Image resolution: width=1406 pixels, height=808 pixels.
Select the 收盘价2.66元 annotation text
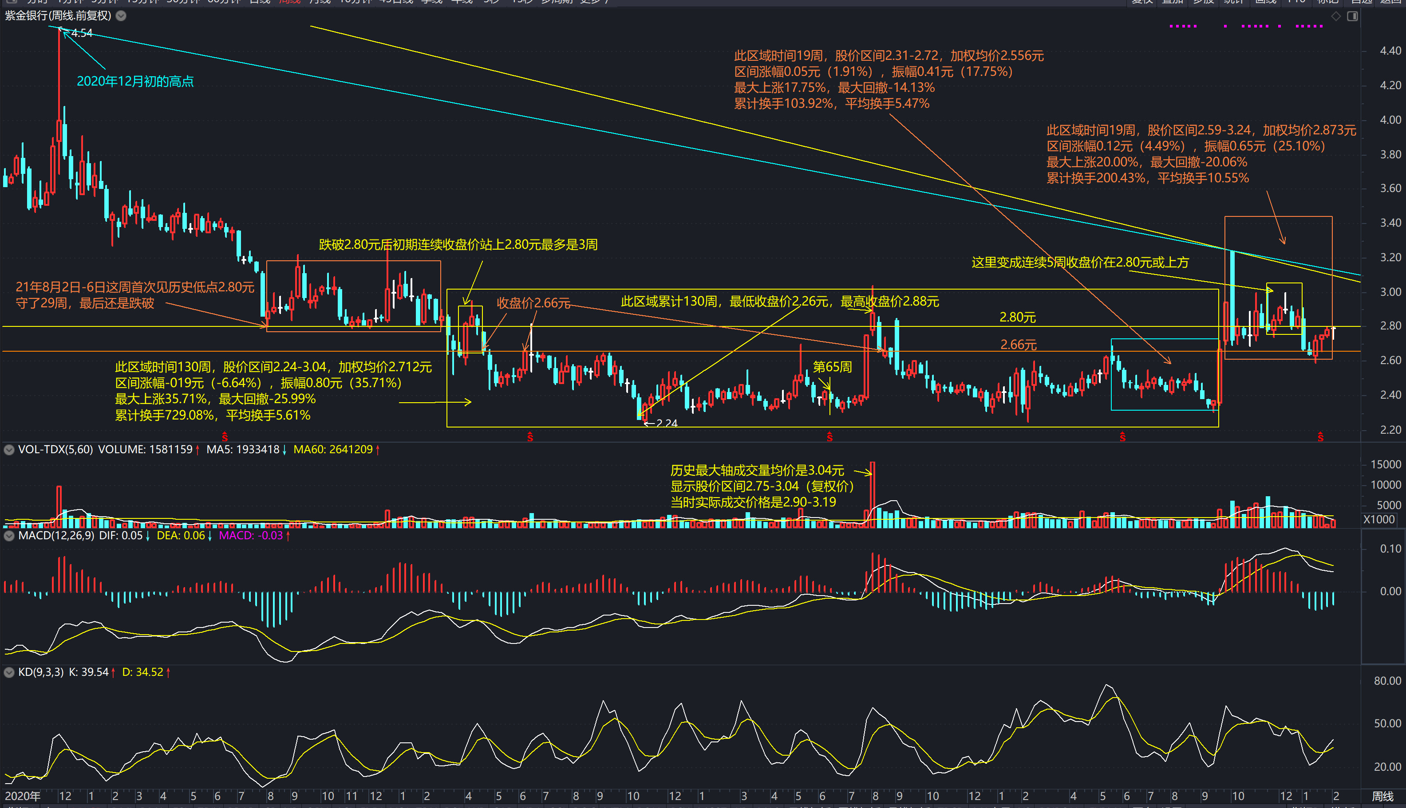click(533, 303)
